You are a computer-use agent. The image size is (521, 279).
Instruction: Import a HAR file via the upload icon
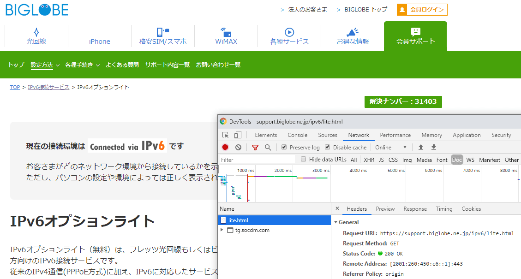click(x=421, y=147)
